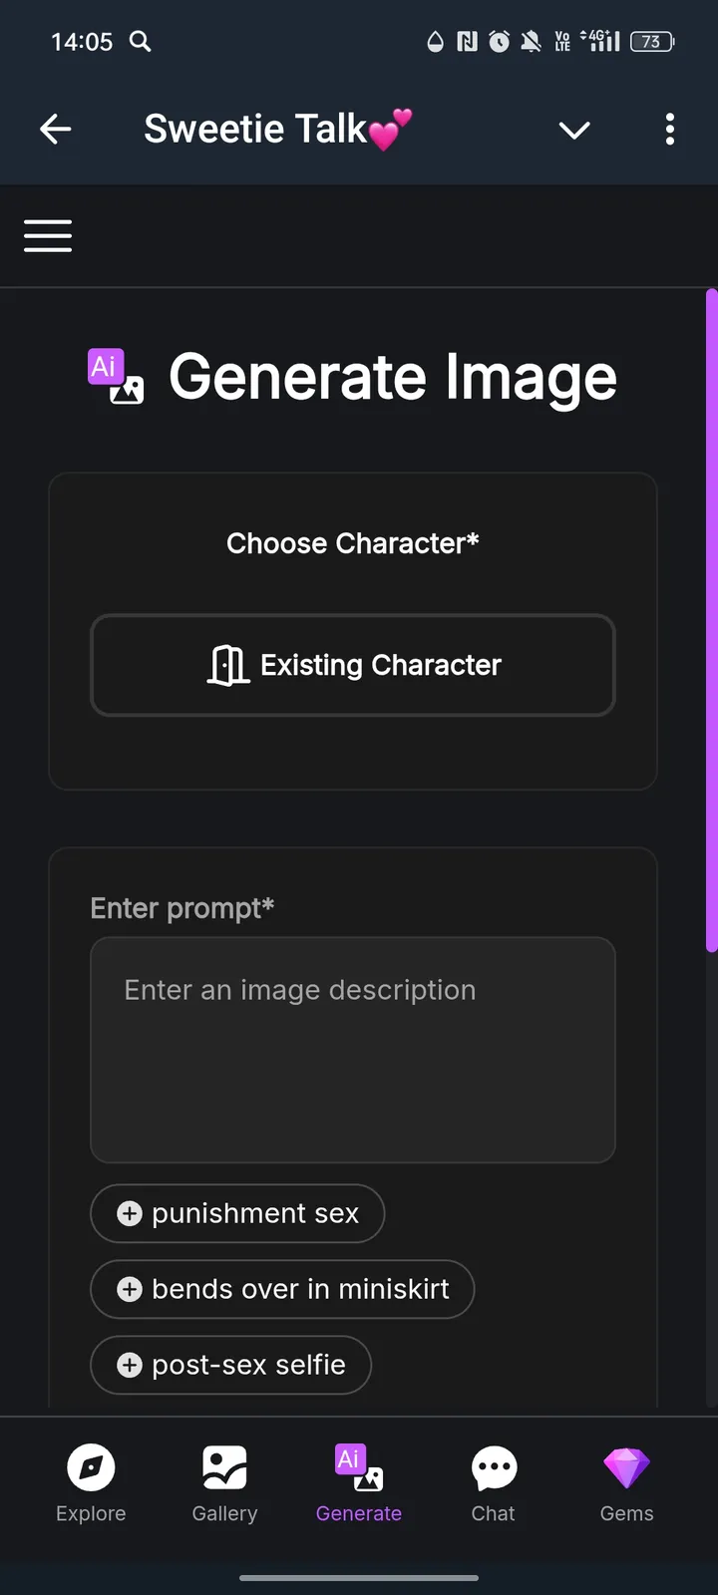This screenshot has width=718, height=1595.
Task: Open the Explore tab compass icon
Action: (91, 1467)
